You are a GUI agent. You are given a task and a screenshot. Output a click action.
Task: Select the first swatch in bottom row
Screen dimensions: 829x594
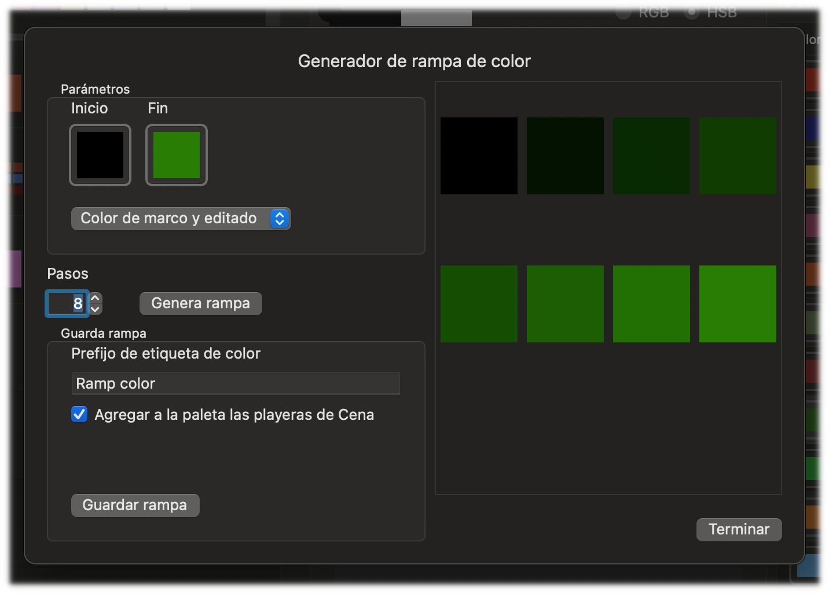pyautogui.click(x=479, y=304)
